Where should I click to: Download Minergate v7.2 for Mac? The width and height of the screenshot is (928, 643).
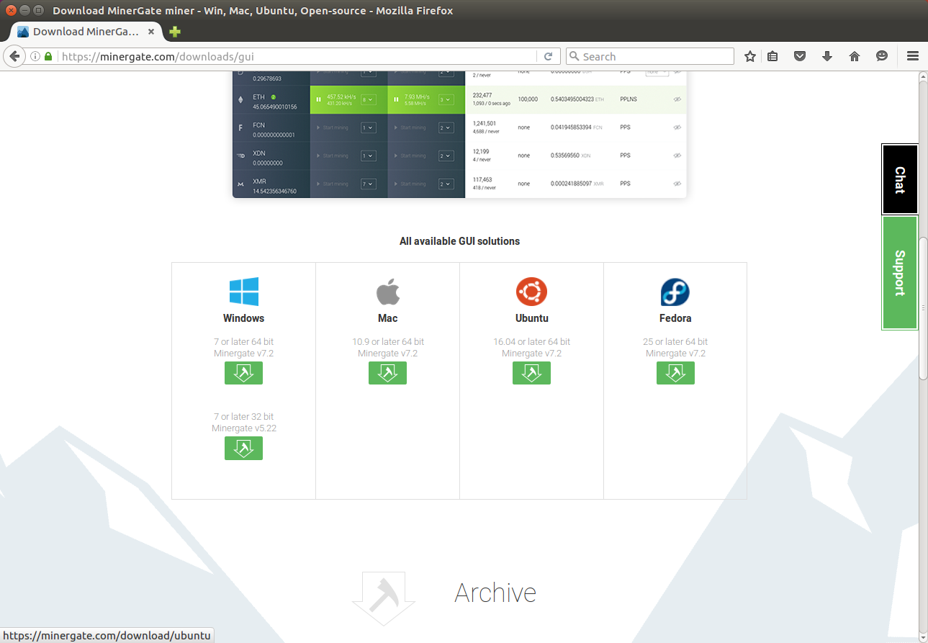click(x=387, y=373)
